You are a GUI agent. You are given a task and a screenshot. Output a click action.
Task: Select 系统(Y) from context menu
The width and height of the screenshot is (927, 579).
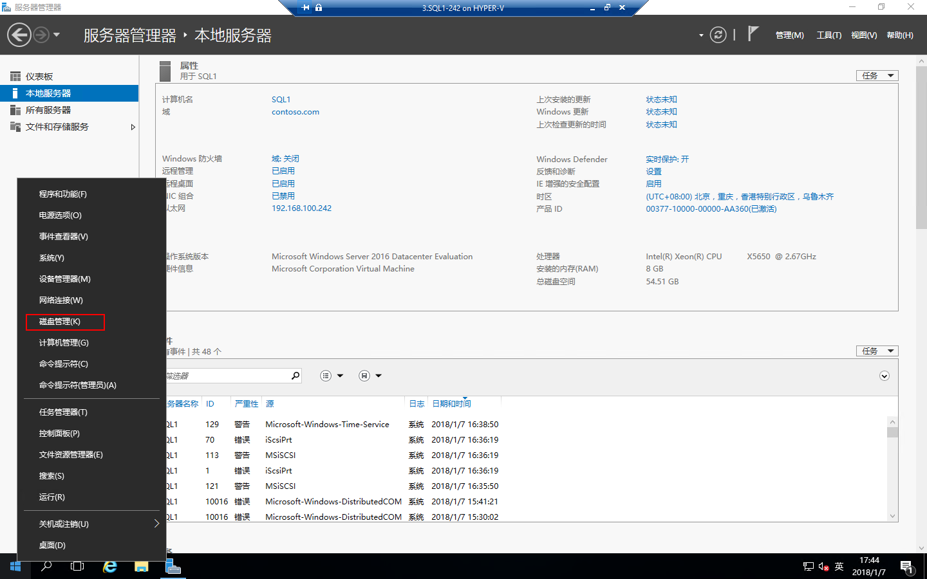point(91,258)
